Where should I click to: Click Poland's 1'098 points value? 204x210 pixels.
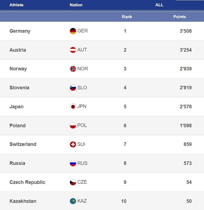click(185, 126)
